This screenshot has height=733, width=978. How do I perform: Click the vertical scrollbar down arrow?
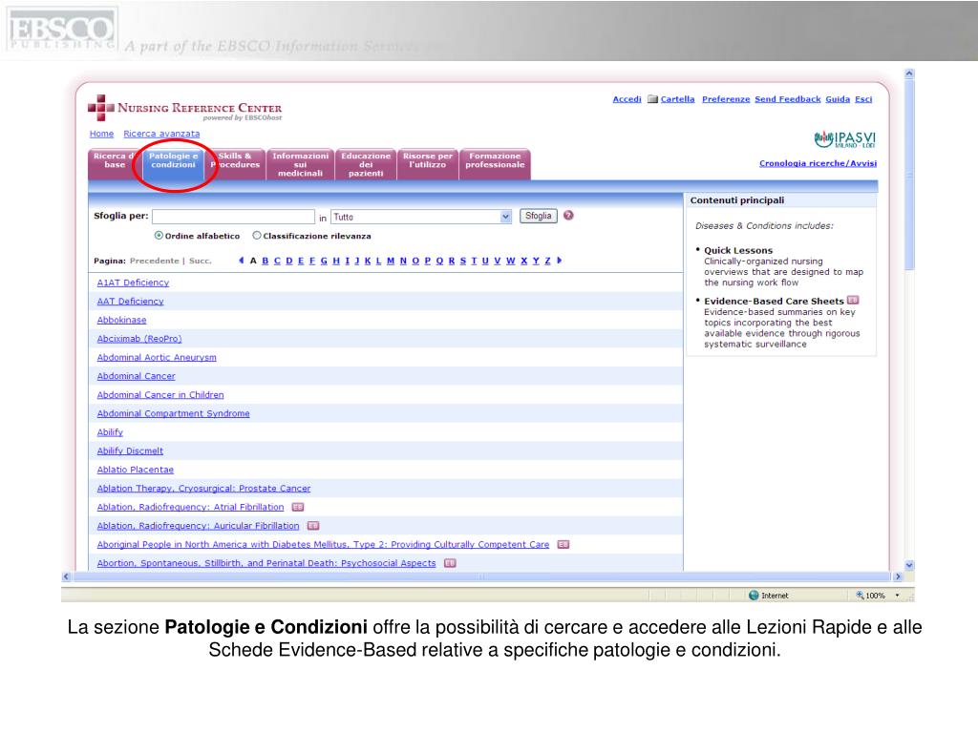[x=909, y=565]
